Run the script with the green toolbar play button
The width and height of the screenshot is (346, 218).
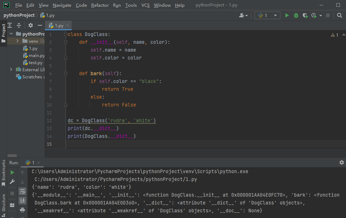coord(287,15)
